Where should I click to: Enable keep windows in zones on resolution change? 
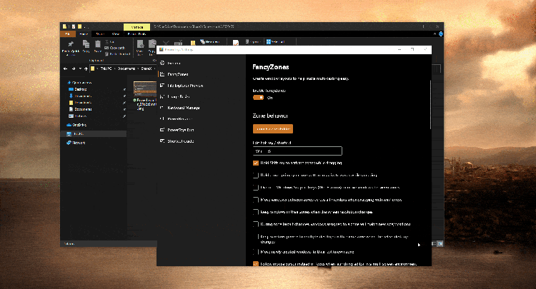256,212
